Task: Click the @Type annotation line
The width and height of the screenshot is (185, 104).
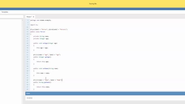Action: tap(49, 29)
